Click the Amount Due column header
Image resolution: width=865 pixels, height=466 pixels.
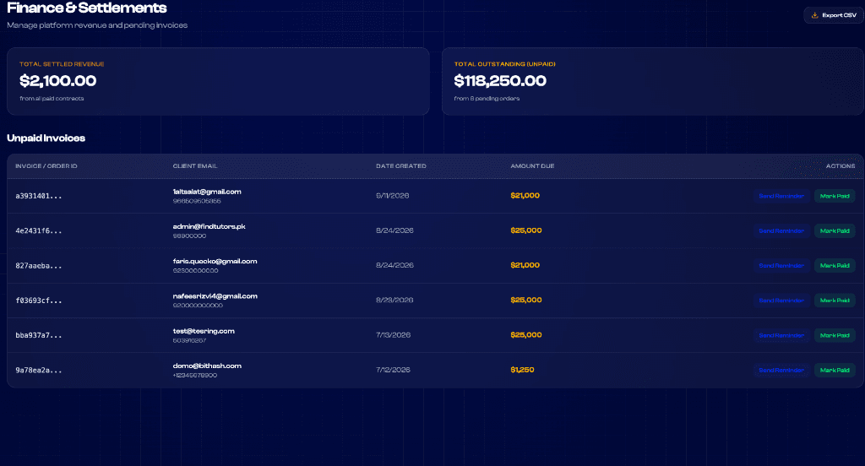coord(532,166)
